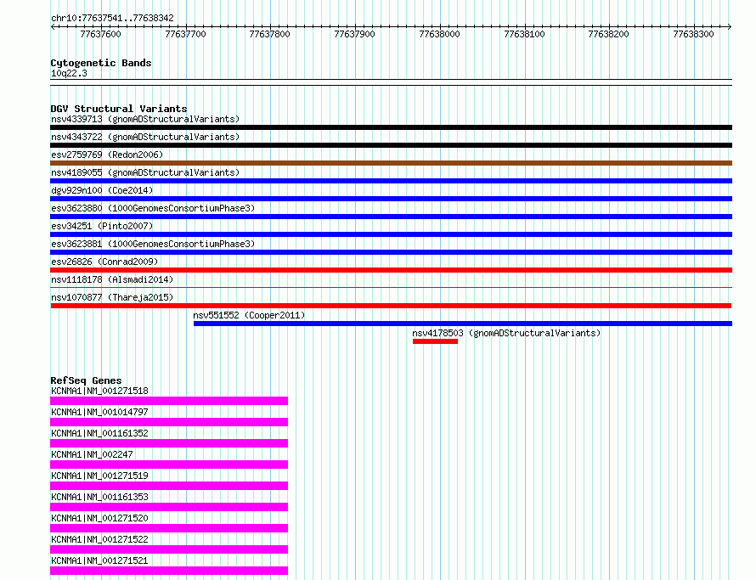
Task: Click the blue nsv551552 variant bar
Action: (463, 324)
